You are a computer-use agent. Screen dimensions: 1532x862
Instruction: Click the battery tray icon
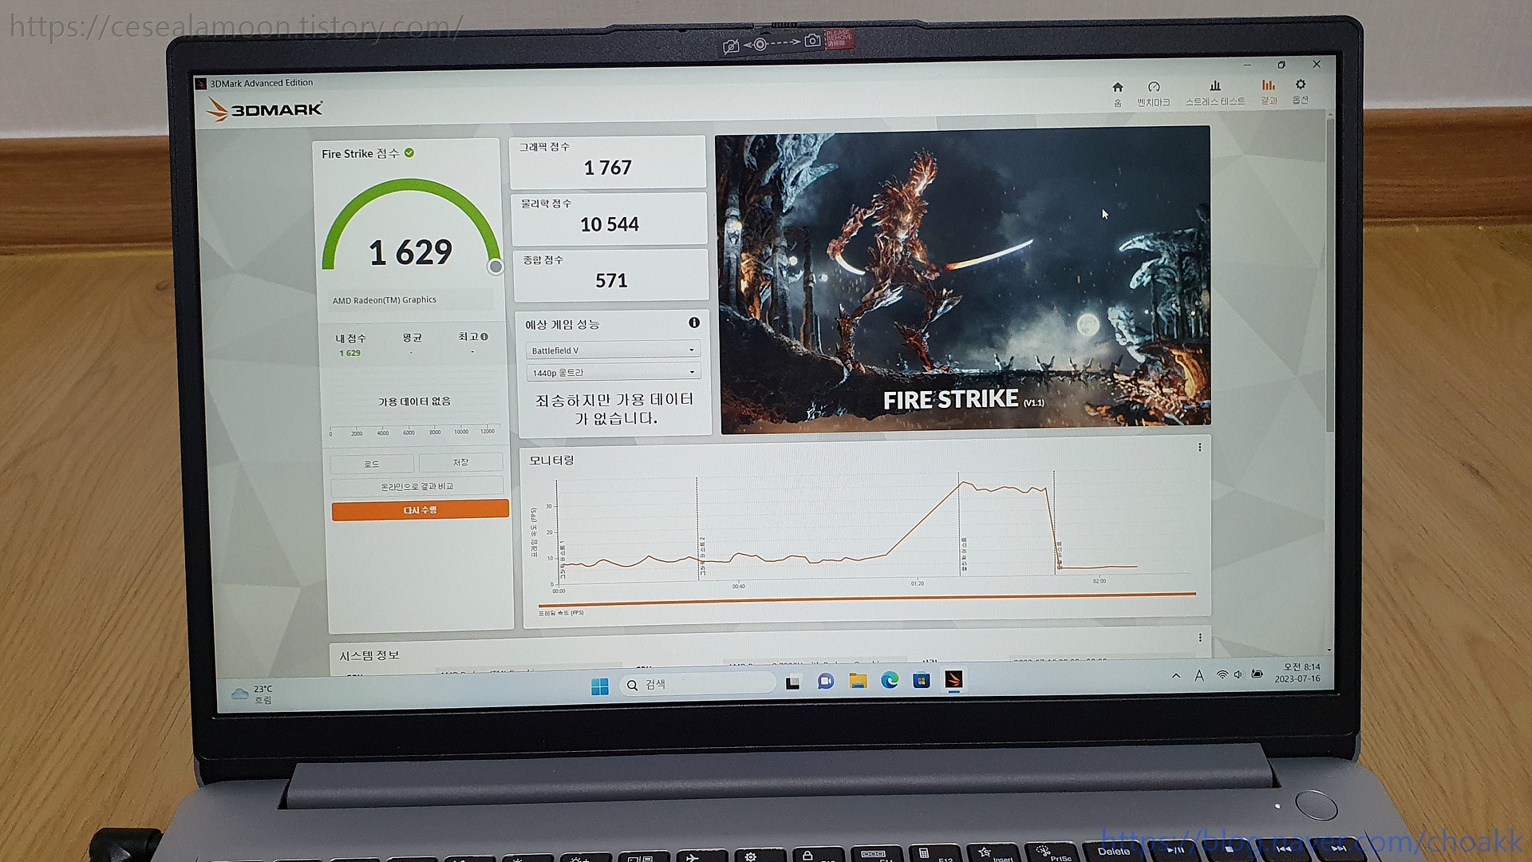coord(1258,674)
